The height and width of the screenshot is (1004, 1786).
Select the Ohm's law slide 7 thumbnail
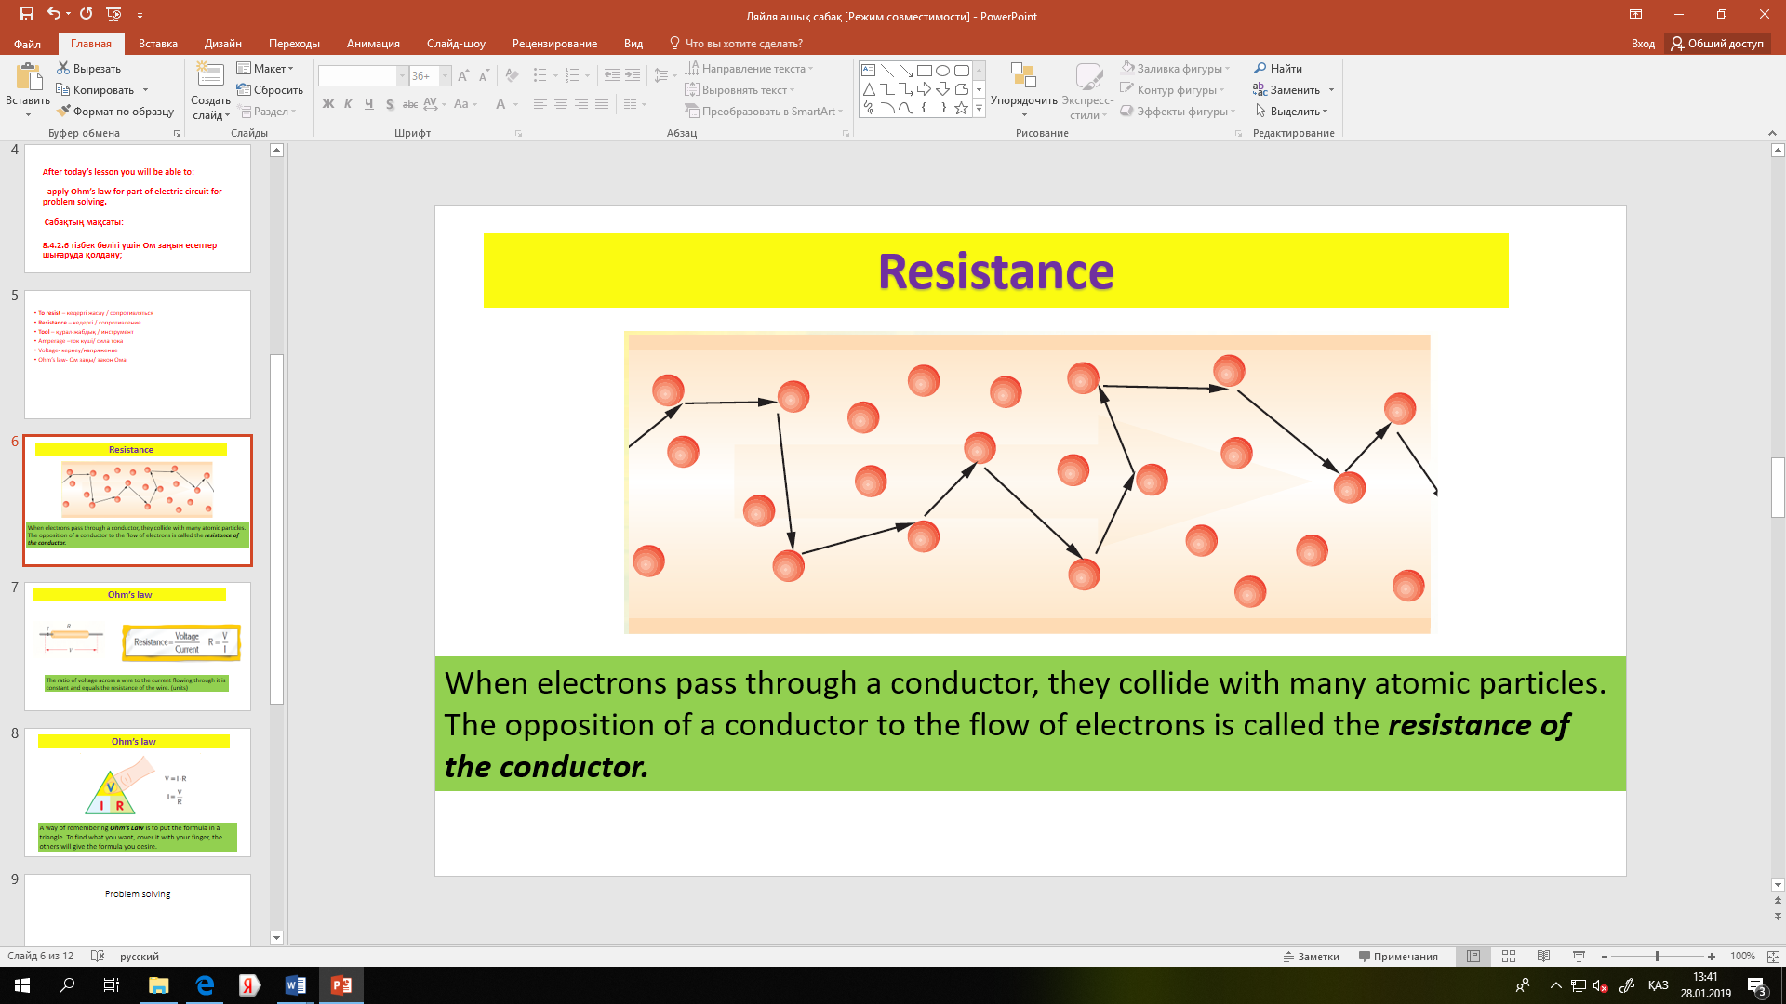[x=138, y=646]
